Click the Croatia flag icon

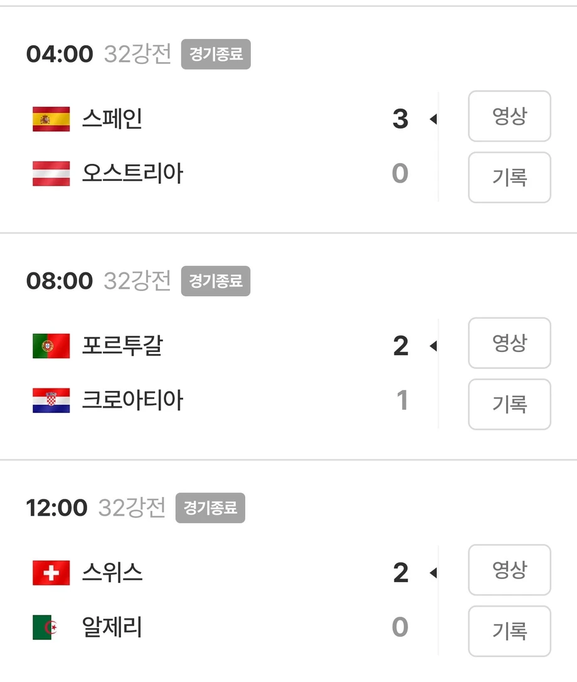[x=51, y=400]
